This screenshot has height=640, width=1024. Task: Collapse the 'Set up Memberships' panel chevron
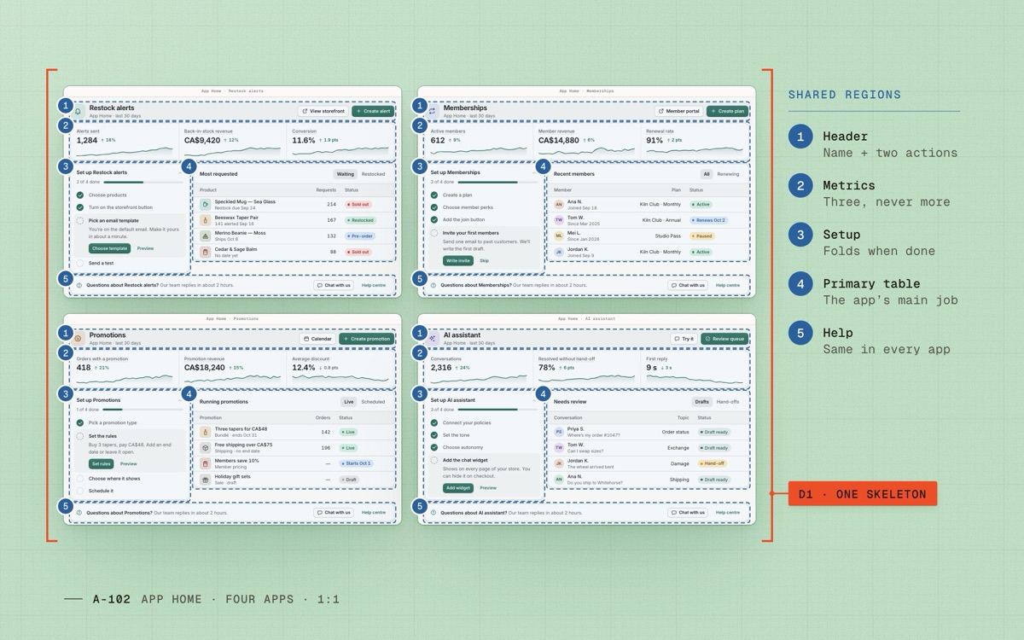pyautogui.click(x=535, y=172)
